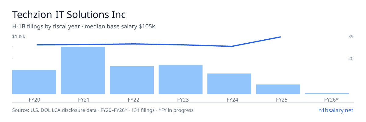Click the tiny FY26* bar

[x=327, y=94]
